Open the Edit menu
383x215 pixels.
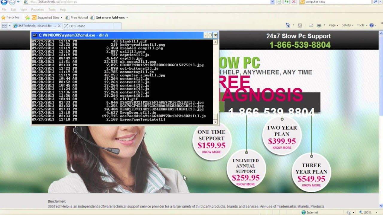[x=13, y=10]
